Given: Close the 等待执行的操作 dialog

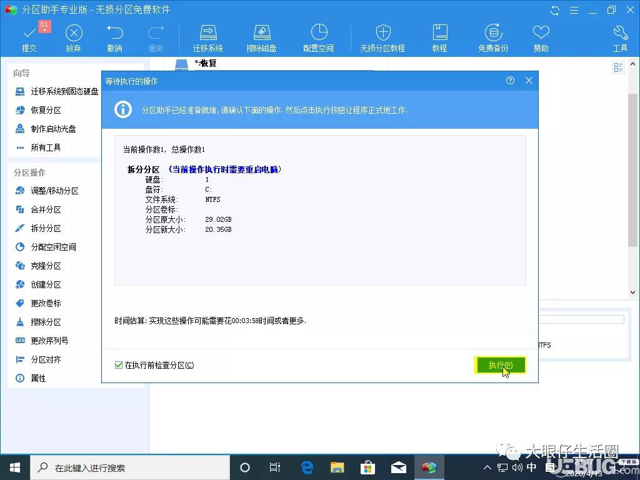Looking at the screenshot, I should [529, 81].
